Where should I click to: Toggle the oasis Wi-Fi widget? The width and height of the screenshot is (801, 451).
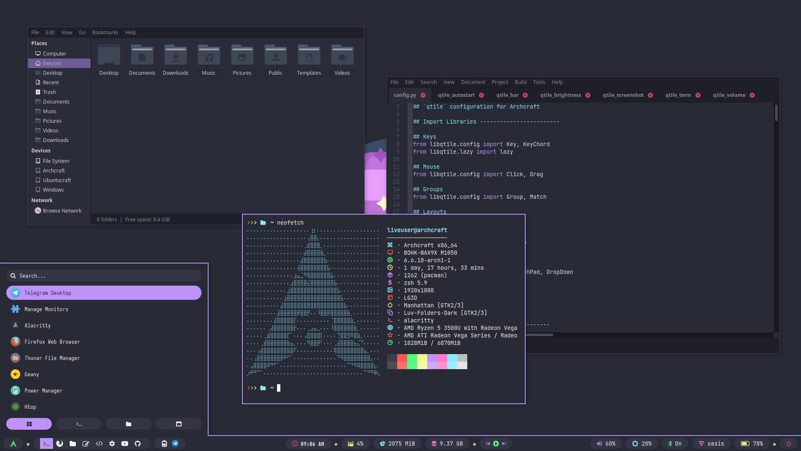click(x=711, y=443)
